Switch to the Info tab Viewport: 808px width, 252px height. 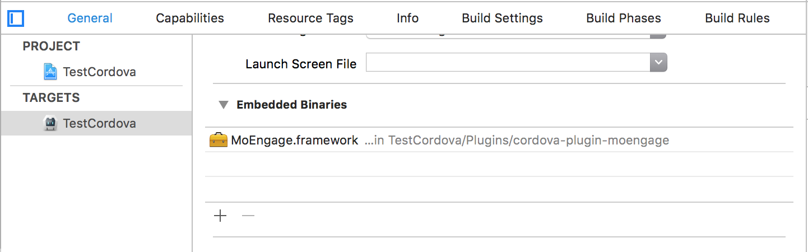(407, 18)
